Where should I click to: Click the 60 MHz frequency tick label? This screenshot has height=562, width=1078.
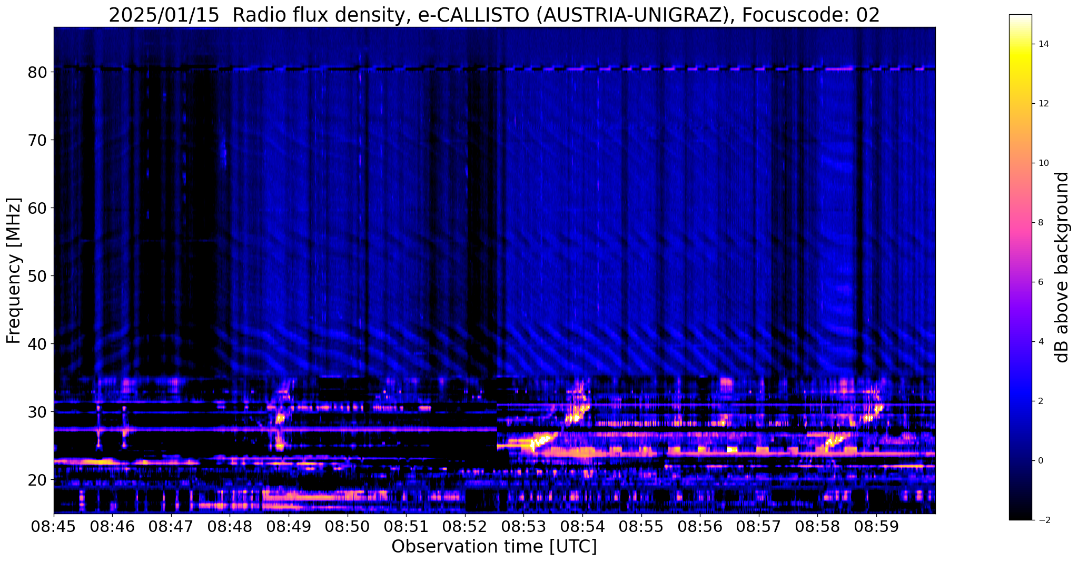[x=37, y=208]
